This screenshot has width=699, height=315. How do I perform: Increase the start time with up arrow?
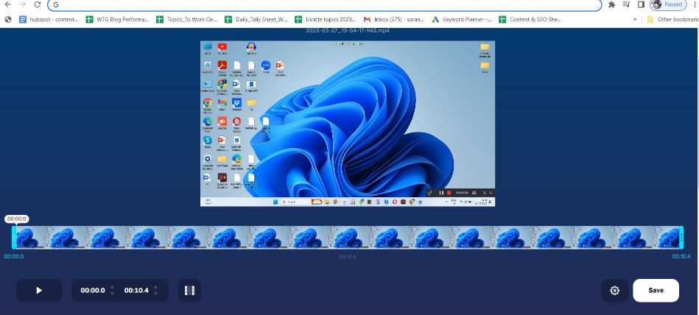[112, 286]
